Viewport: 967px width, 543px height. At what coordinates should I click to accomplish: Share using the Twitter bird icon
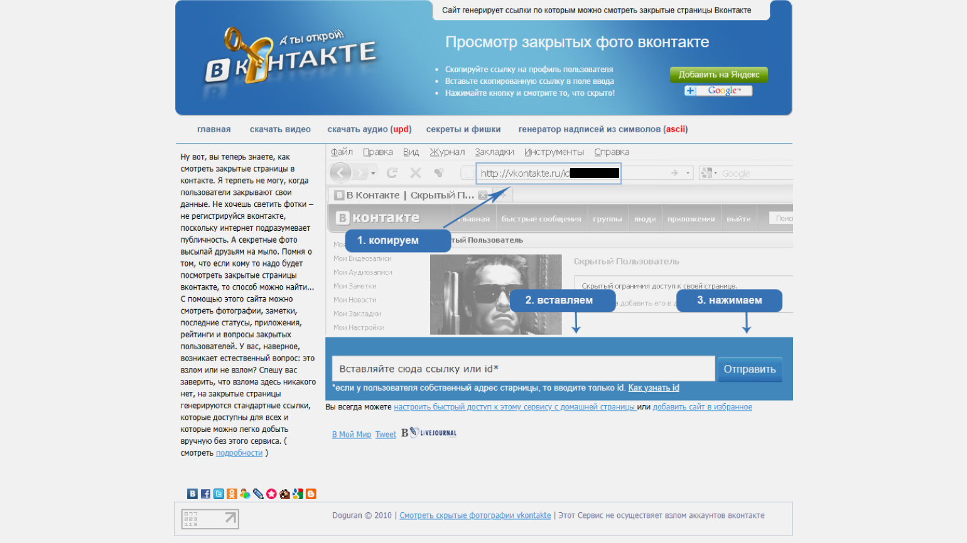(x=219, y=494)
